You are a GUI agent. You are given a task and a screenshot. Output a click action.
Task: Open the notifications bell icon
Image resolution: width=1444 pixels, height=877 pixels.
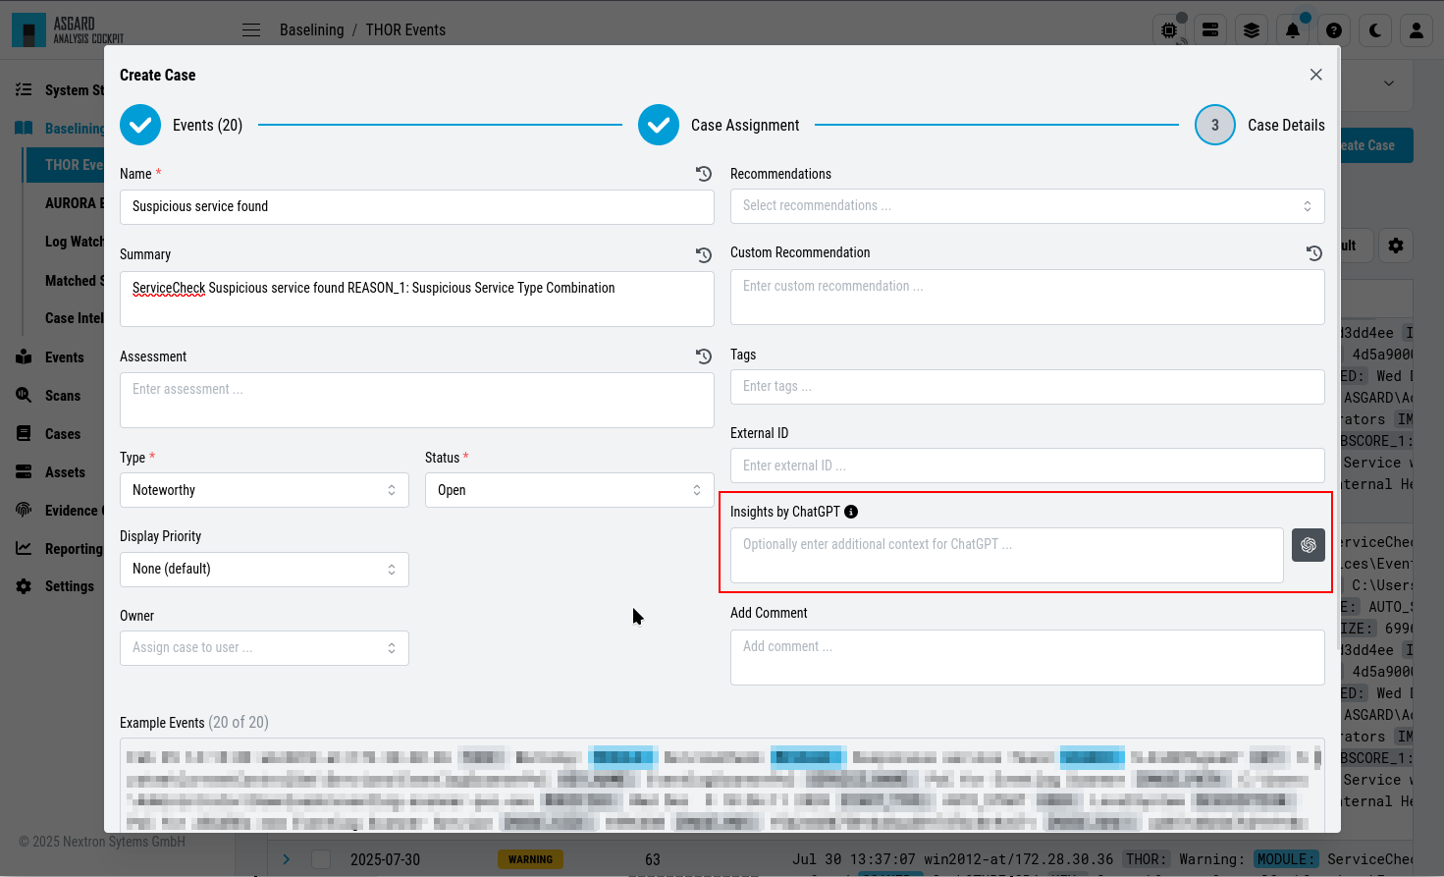pyautogui.click(x=1293, y=30)
